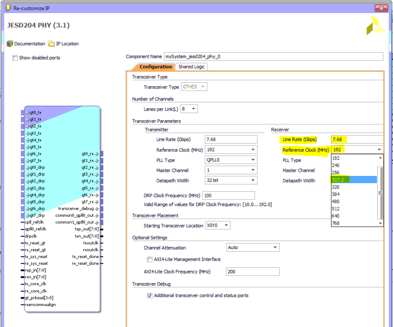Expand the common0_qpll0_out port plus icon
The width and height of the screenshot is (393, 327).
pyautogui.click(x=97, y=216)
